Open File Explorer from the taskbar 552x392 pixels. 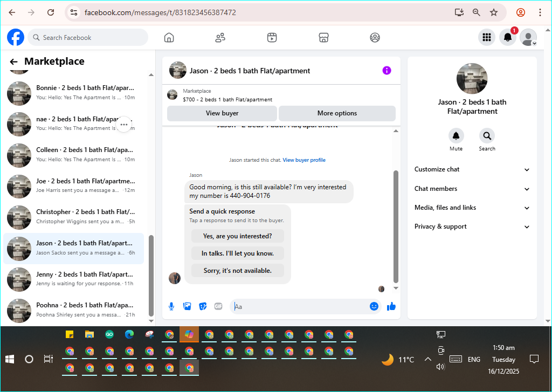[x=89, y=335]
